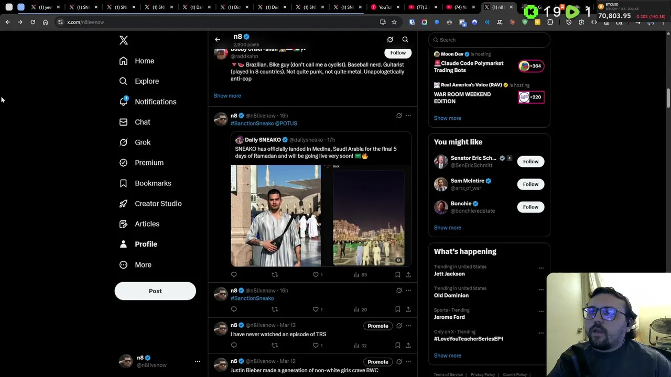Follow Sam McIntire
The height and width of the screenshot is (377, 671).
[x=531, y=184]
